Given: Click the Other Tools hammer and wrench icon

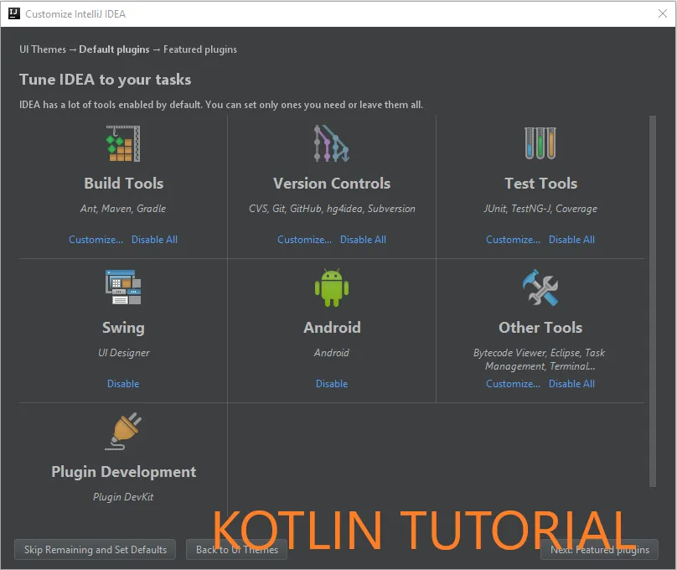Looking at the screenshot, I should pyautogui.click(x=540, y=288).
